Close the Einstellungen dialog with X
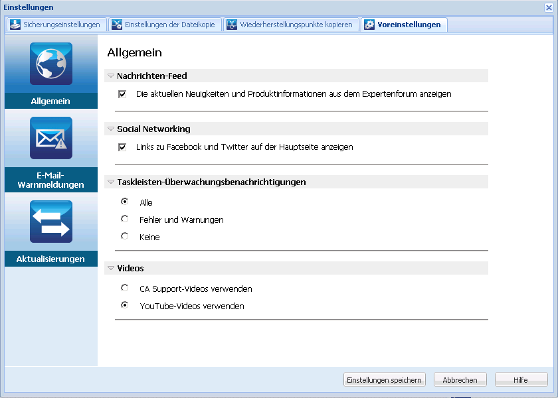The width and height of the screenshot is (558, 398). pyautogui.click(x=549, y=7)
